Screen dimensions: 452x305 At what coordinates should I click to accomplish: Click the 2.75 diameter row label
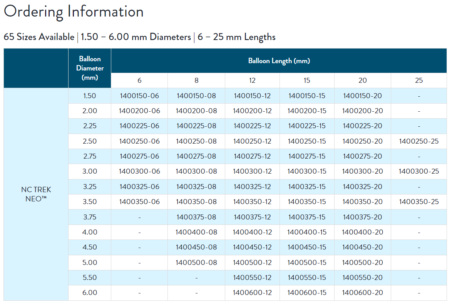(x=90, y=156)
